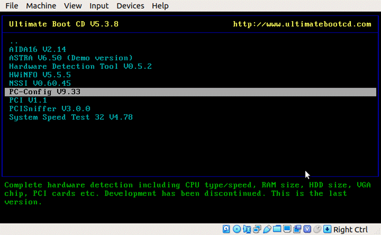Select PCISniffer V3.0.0 entry
381x235 pixels.
[x=50, y=109]
